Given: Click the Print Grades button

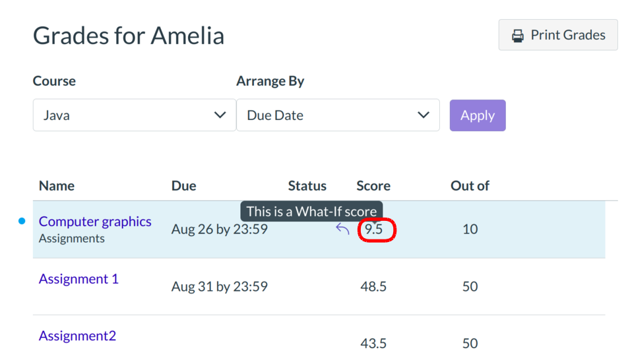Looking at the screenshot, I should (558, 36).
